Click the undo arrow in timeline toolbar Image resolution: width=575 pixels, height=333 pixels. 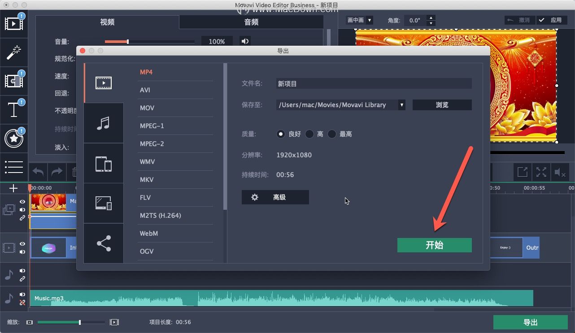(39, 172)
